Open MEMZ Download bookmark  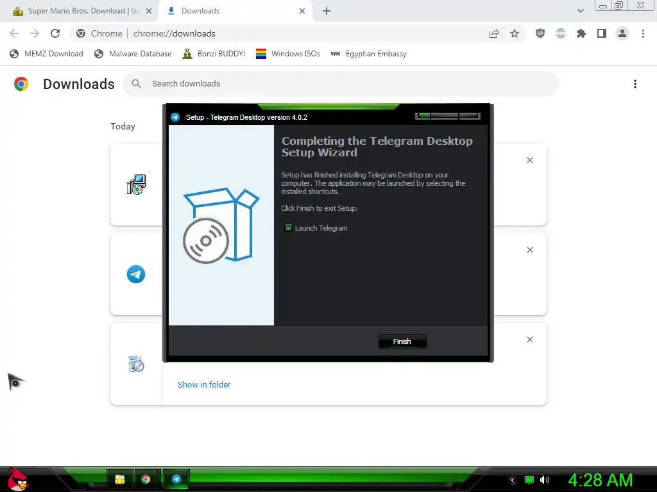tap(46, 54)
